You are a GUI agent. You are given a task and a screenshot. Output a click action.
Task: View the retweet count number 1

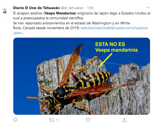[x=57, y=120]
